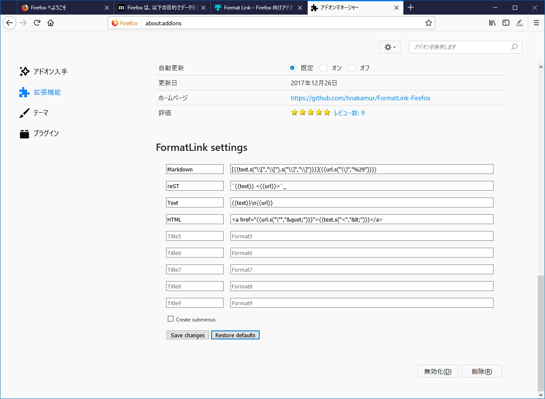
Task: Click the fifth rating star
Action: 327,112
